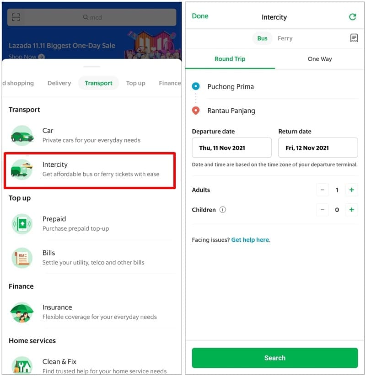Image resolution: width=366 pixels, height=376 pixels.
Task: Increase Adults count with plus stepper
Action: point(351,190)
